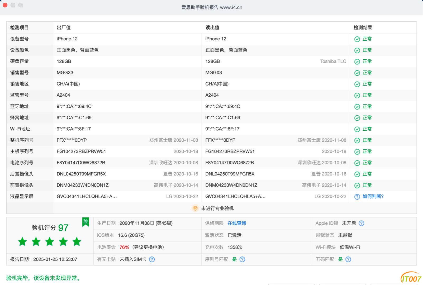Screen dimensions: 423x285
Task: Click the green 验 ribbon badge
Action: (85, 222)
